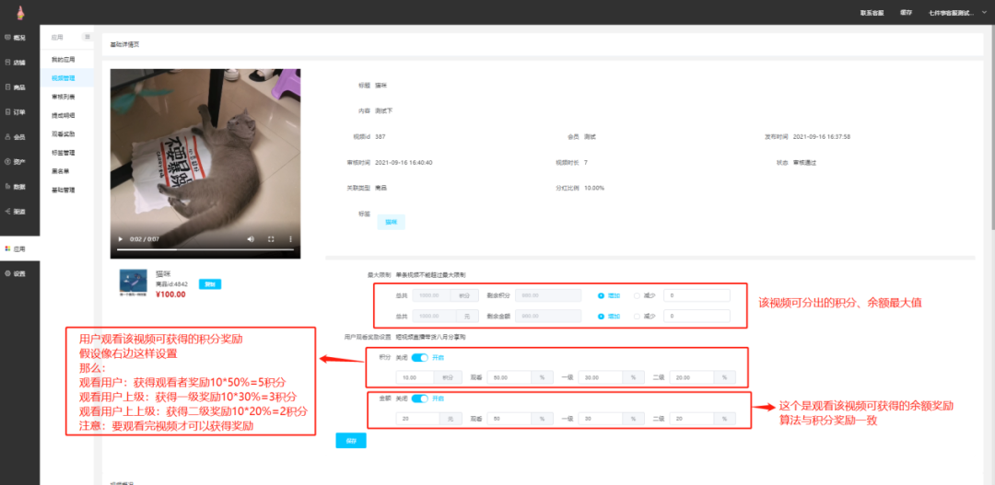This screenshot has width=995, height=485.
Task: Click the 一级 30 percent field in 金额 row
Action: pyautogui.click(x=601, y=419)
